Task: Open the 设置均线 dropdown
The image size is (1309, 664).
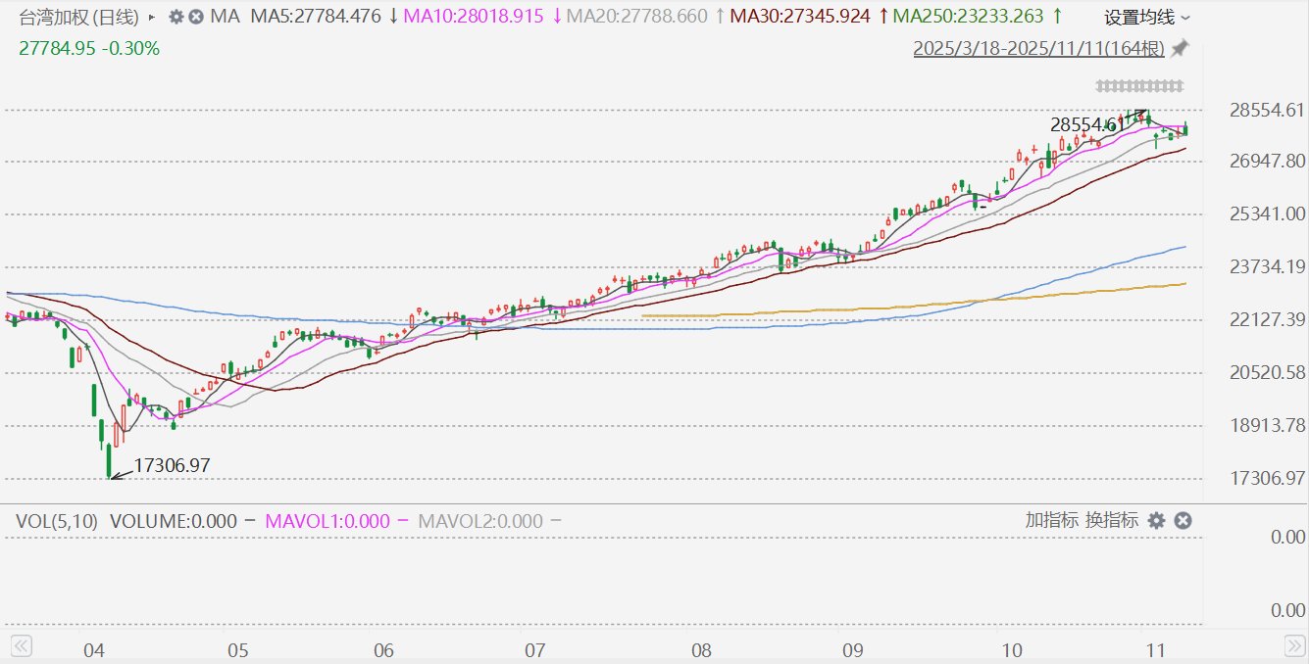Action: tap(1147, 17)
